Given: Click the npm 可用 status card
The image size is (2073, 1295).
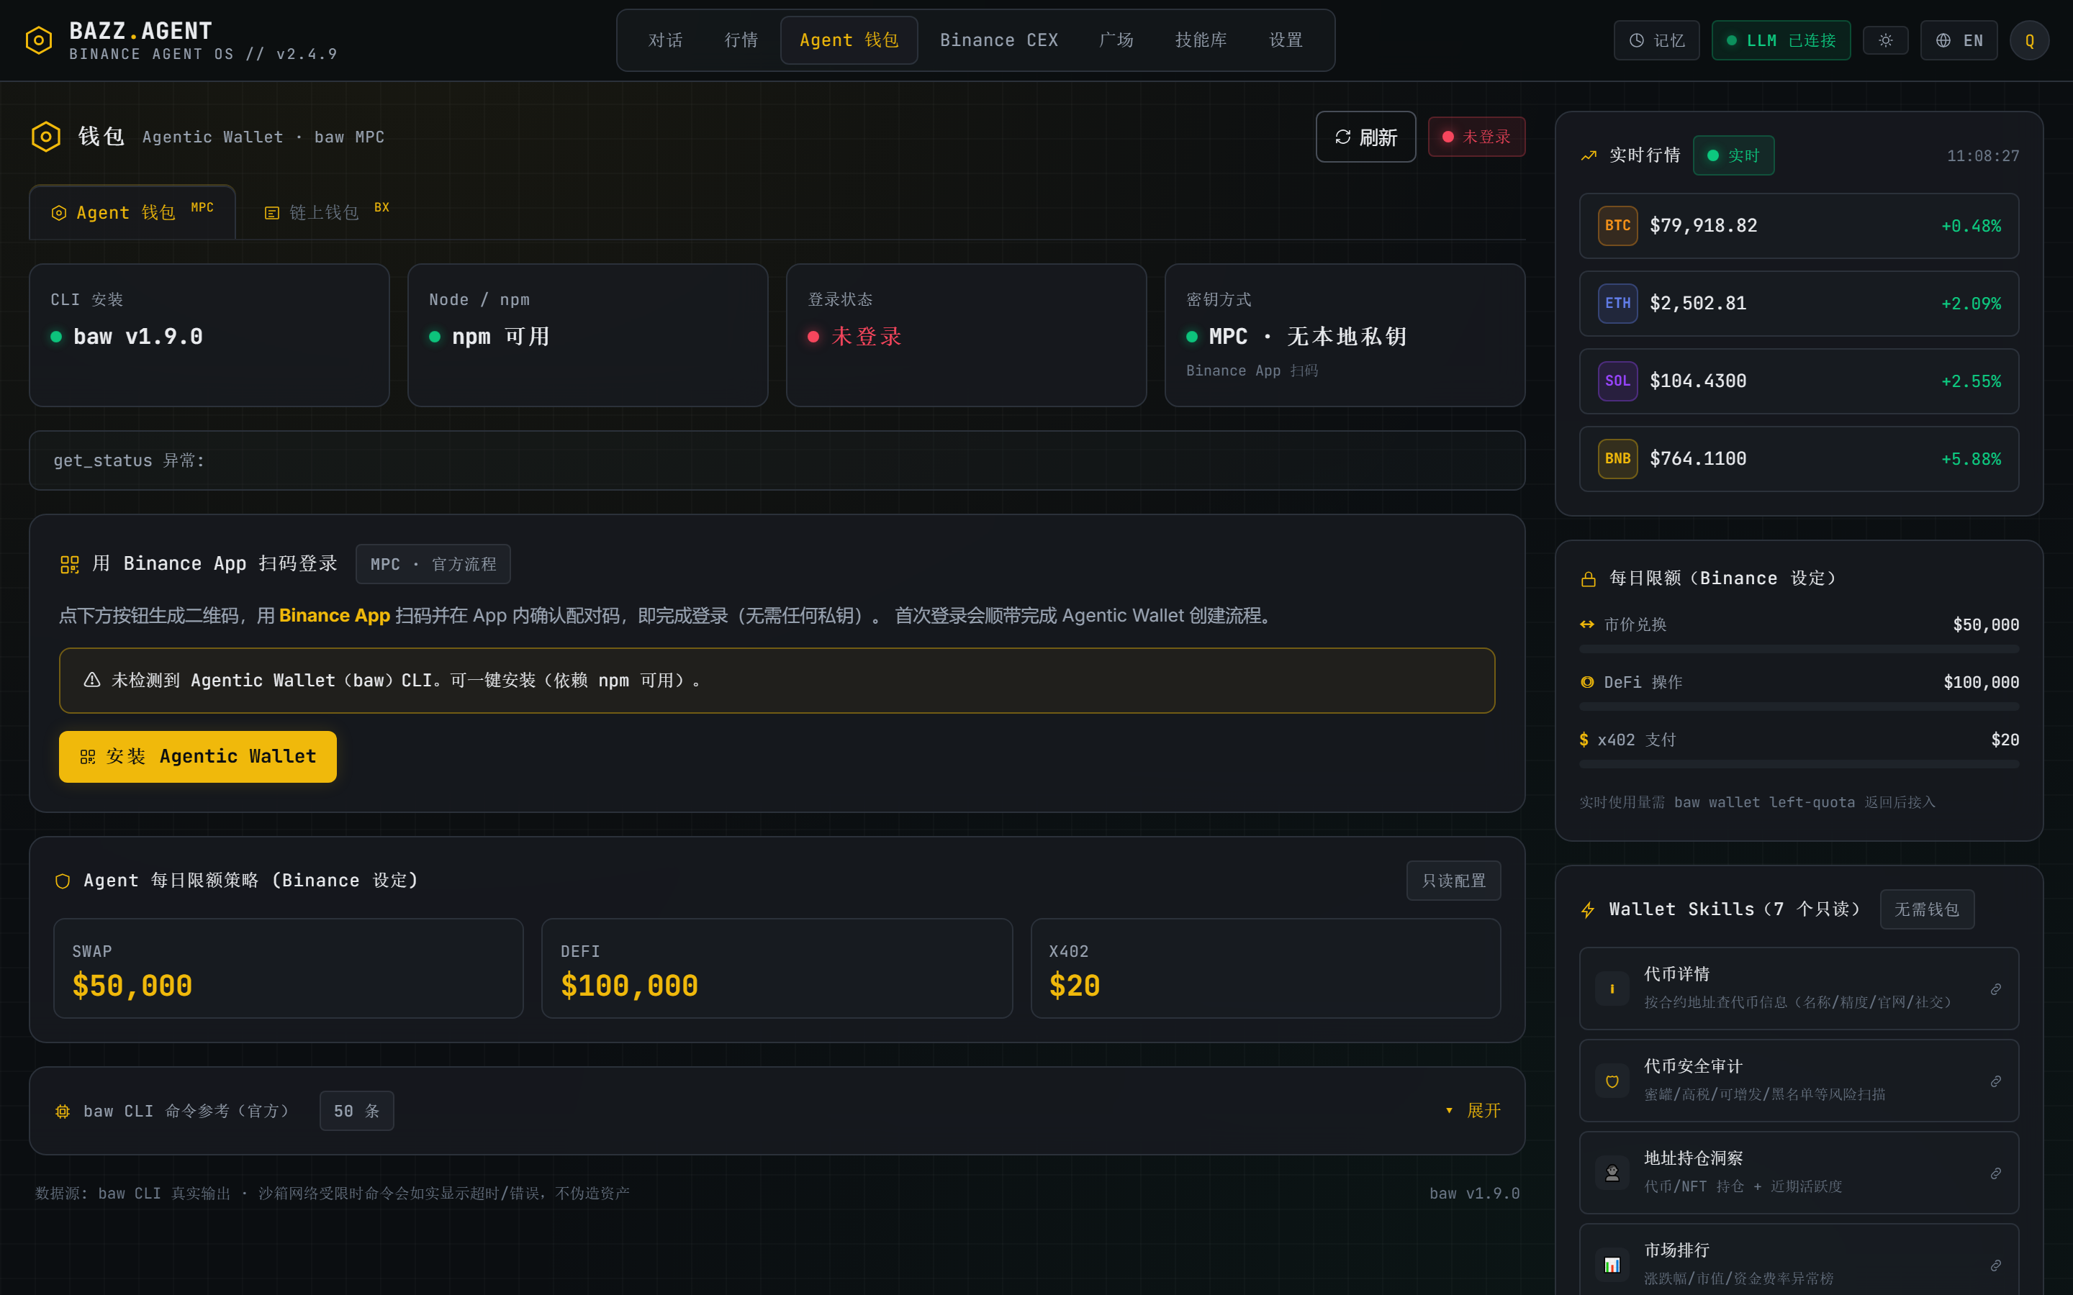Looking at the screenshot, I should tap(587, 335).
